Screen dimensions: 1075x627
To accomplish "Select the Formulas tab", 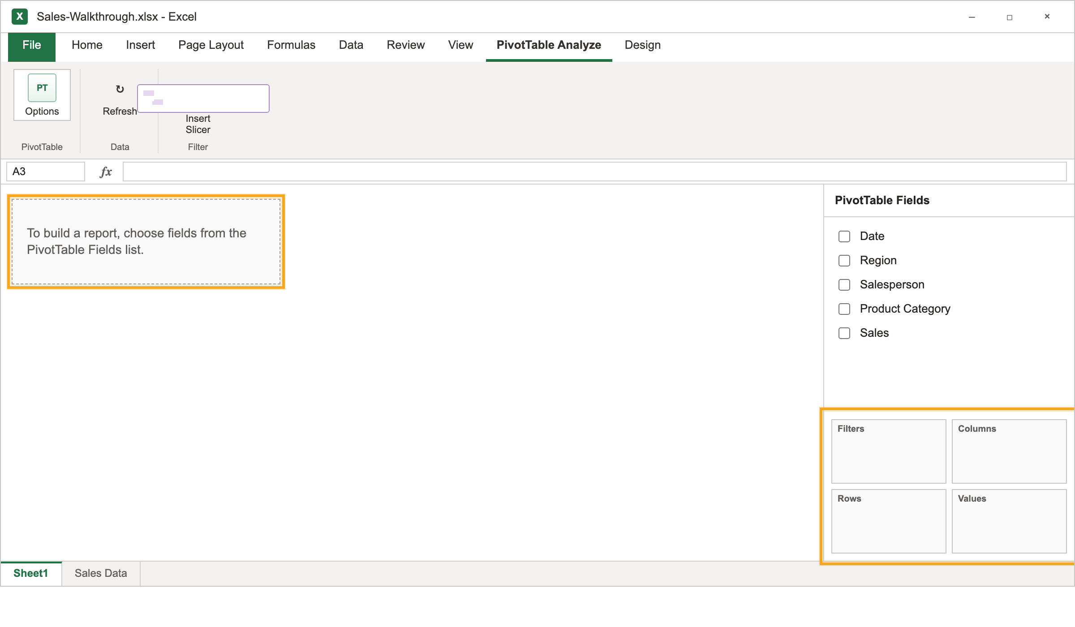I will tap(291, 45).
